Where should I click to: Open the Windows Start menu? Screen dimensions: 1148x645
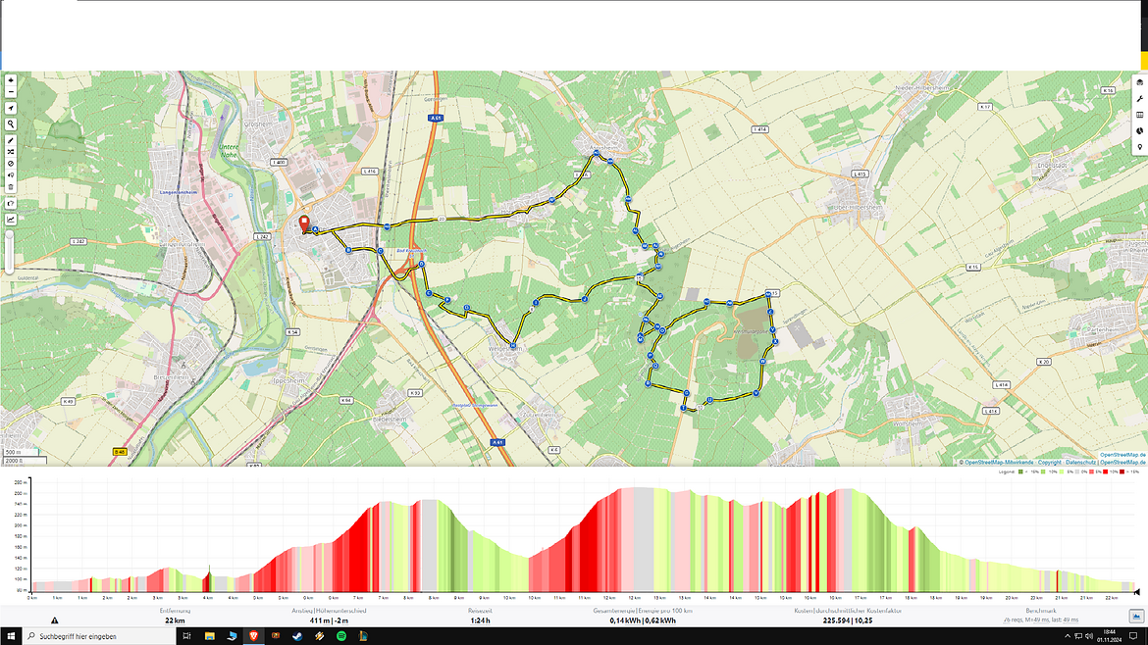pyautogui.click(x=10, y=636)
